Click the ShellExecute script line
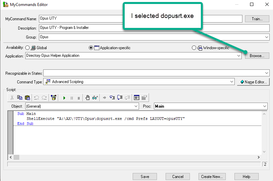The height and width of the screenshot is (181, 273). point(105,119)
